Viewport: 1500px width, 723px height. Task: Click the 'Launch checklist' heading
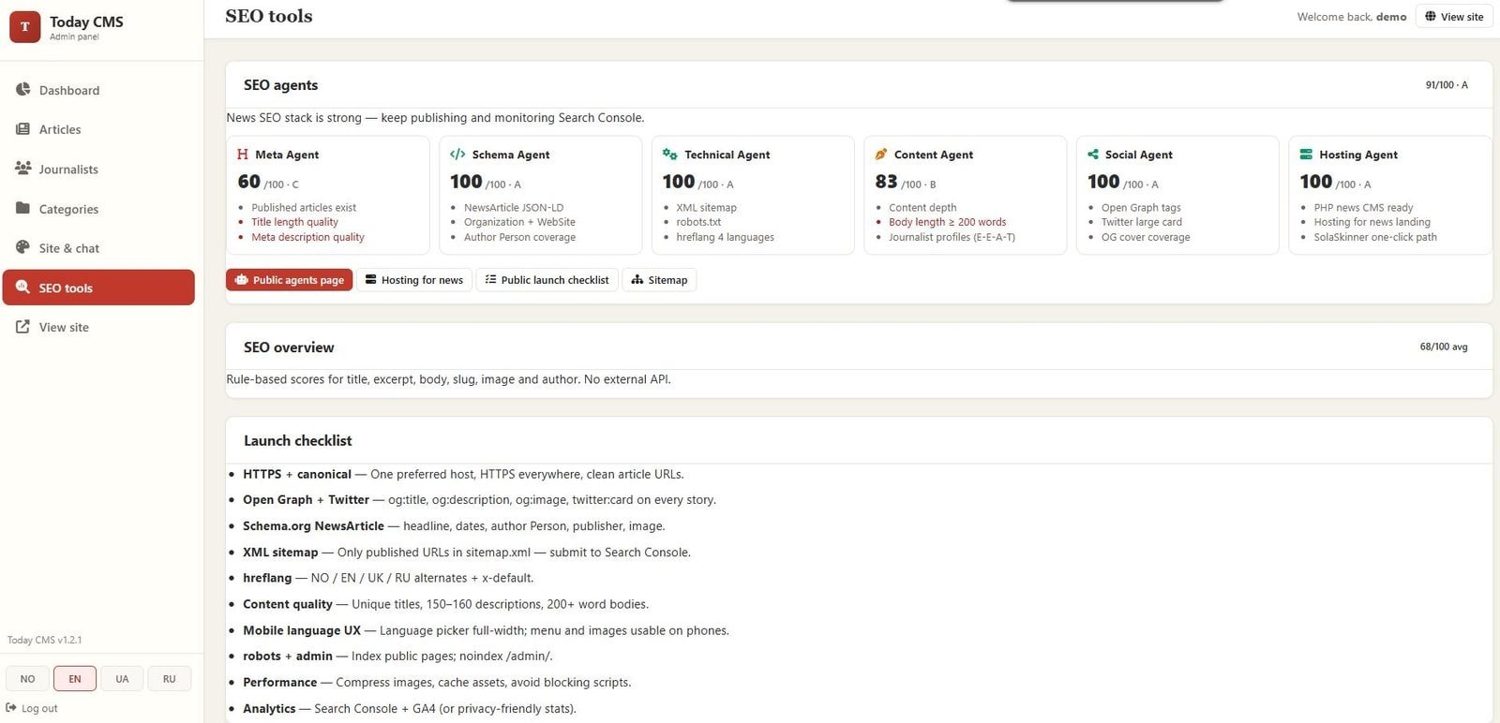coord(298,441)
